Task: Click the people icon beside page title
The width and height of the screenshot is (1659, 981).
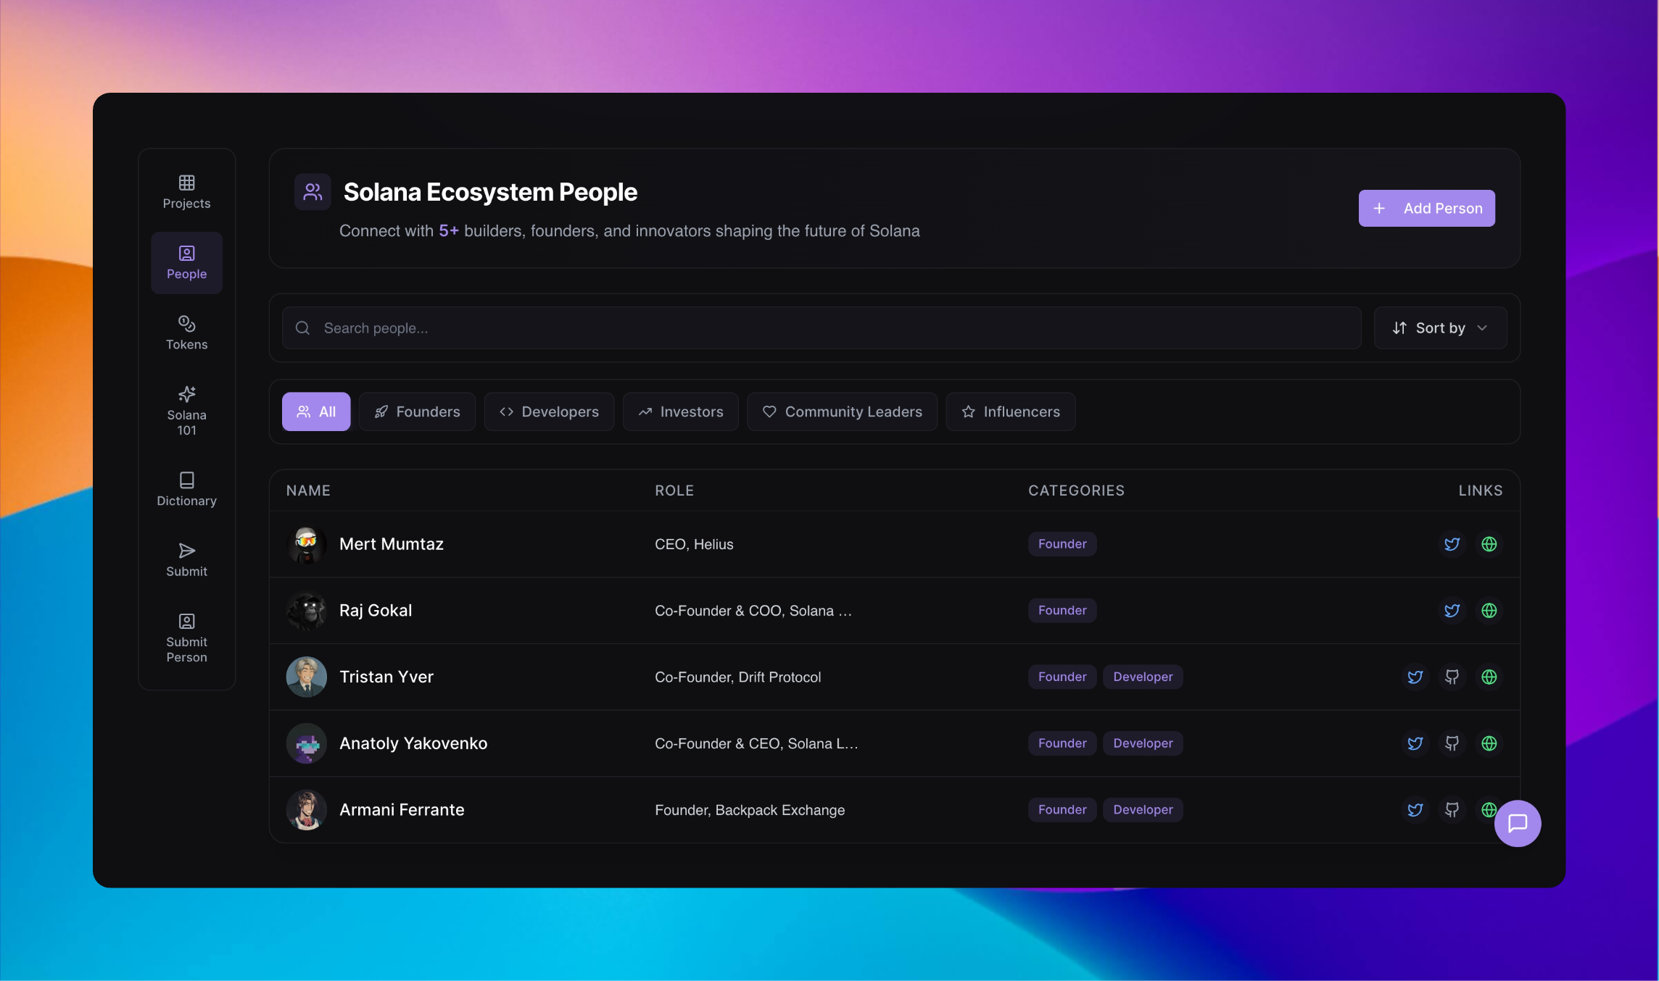Action: [x=313, y=192]
